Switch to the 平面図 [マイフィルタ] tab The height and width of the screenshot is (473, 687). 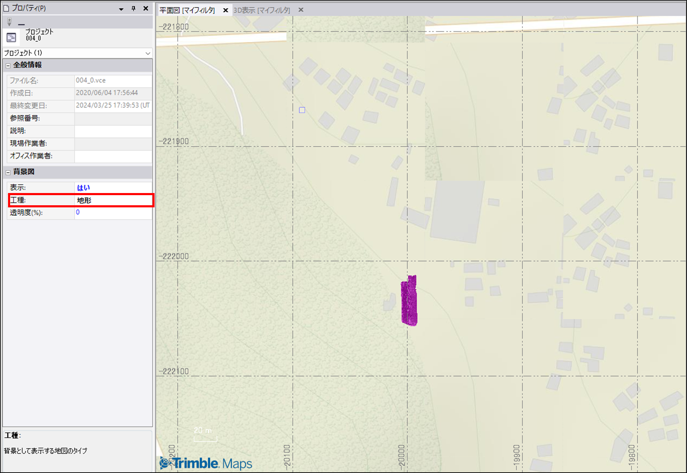187,10
